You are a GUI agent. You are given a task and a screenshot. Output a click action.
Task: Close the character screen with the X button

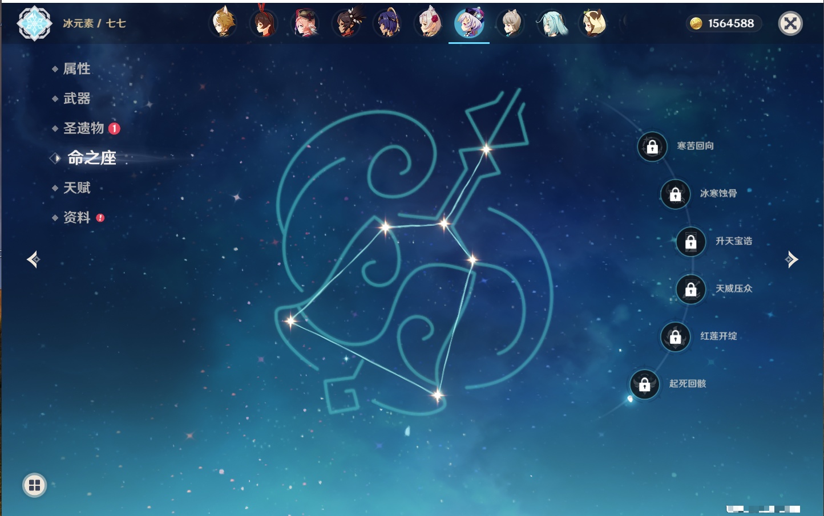coord(790,23)
